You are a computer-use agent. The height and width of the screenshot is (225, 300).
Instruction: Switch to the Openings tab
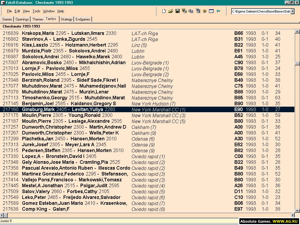(x=22, y=19)
